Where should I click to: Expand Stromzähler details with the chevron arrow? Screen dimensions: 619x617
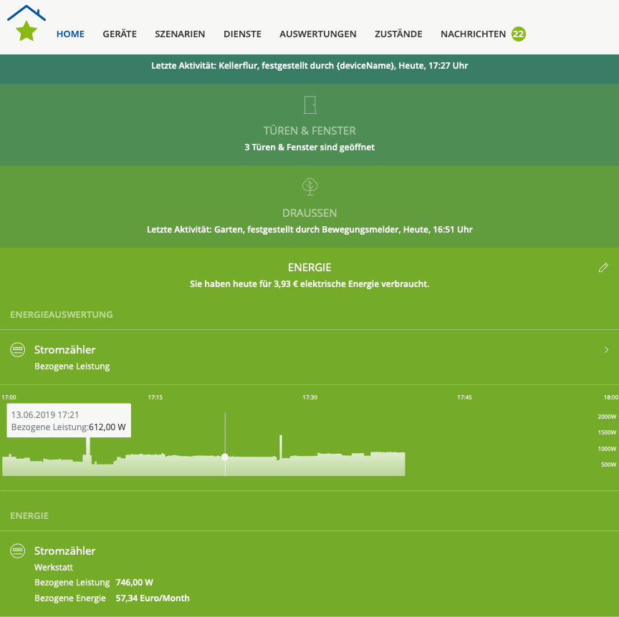(x=606, y=350)
